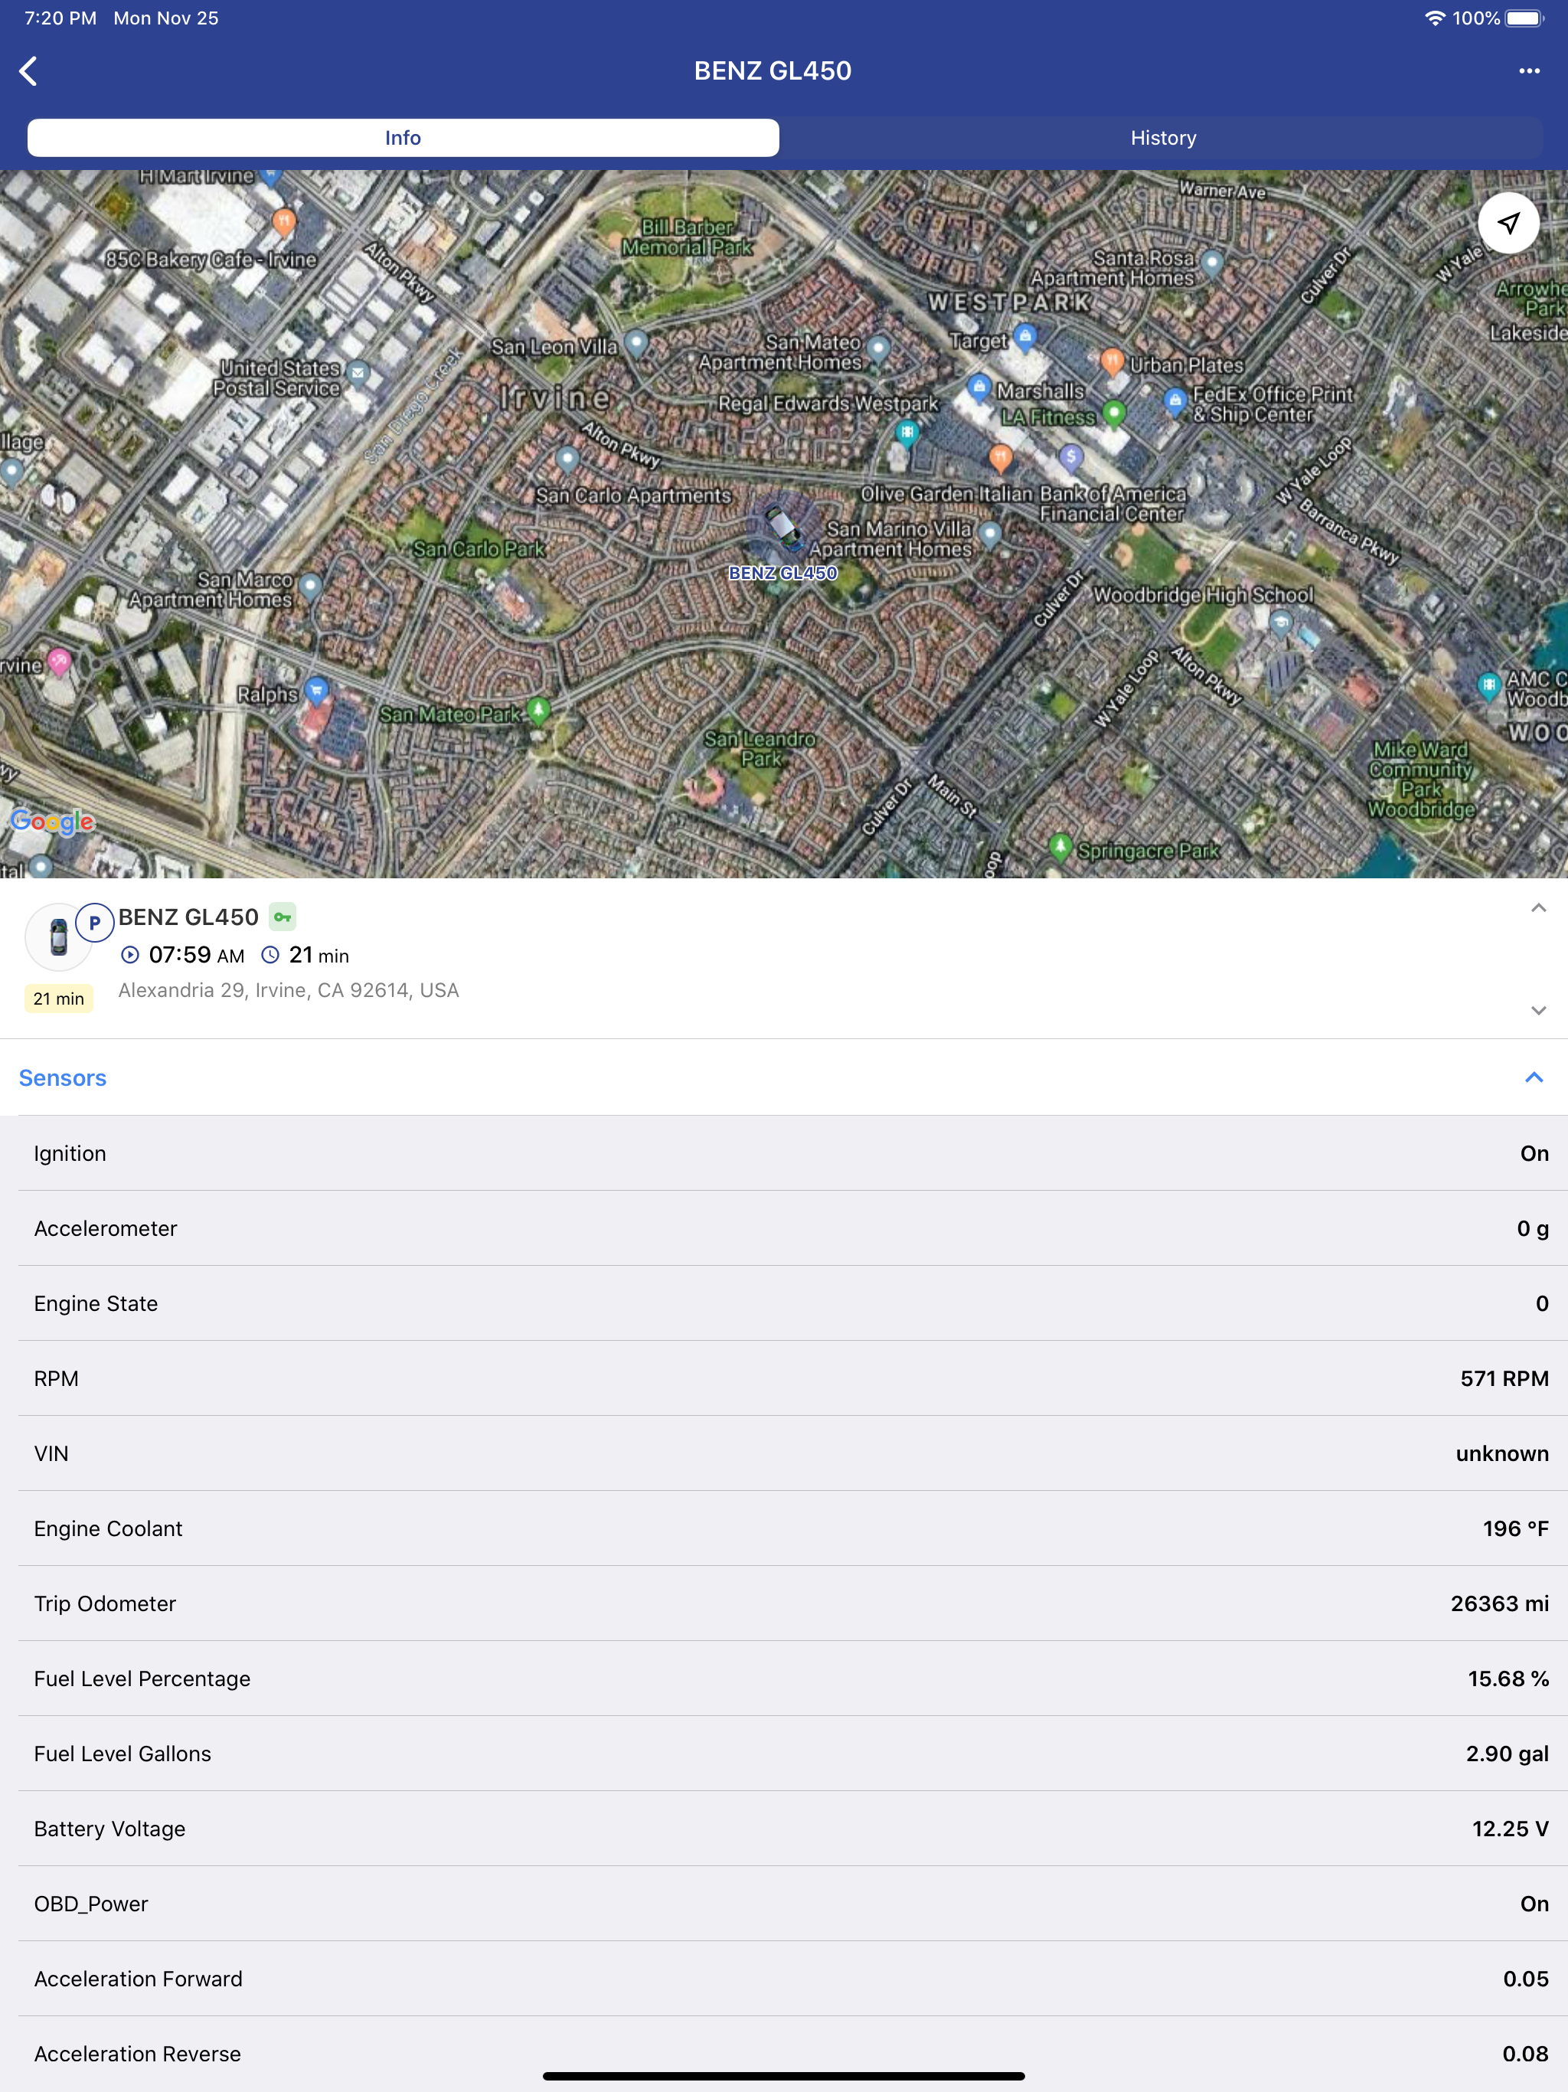Tap the vehicle avatar thumbnail

tap(59, 937)
